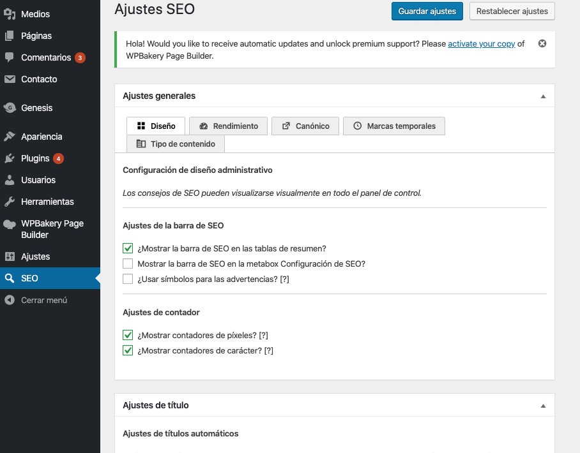Select the Apariencia paintbrush icon
Viewport: 580px width, 453px height.
coord(10,136)
